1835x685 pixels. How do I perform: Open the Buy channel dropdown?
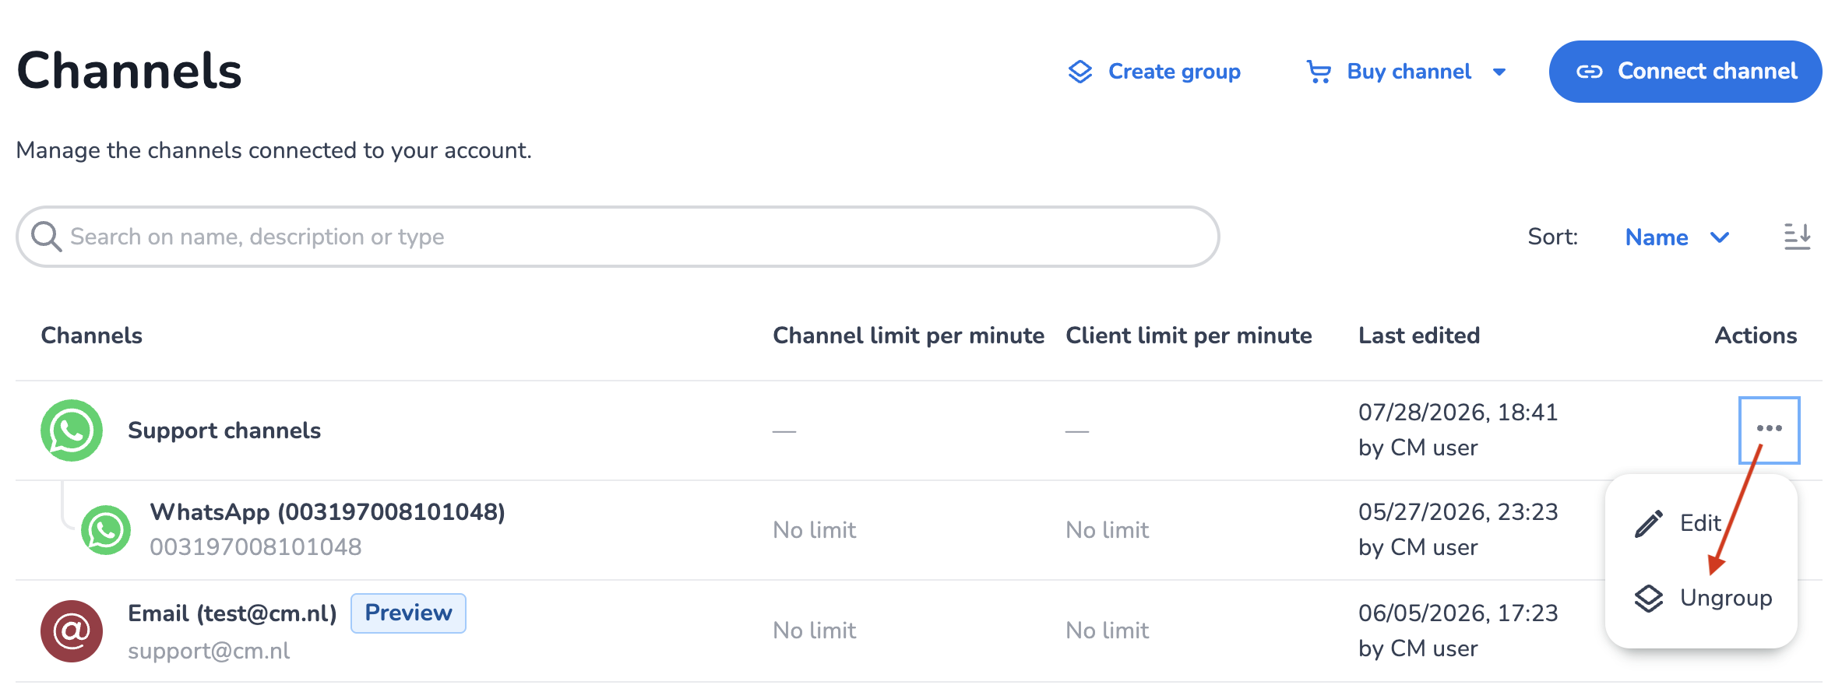click(x=1407, y=72)
